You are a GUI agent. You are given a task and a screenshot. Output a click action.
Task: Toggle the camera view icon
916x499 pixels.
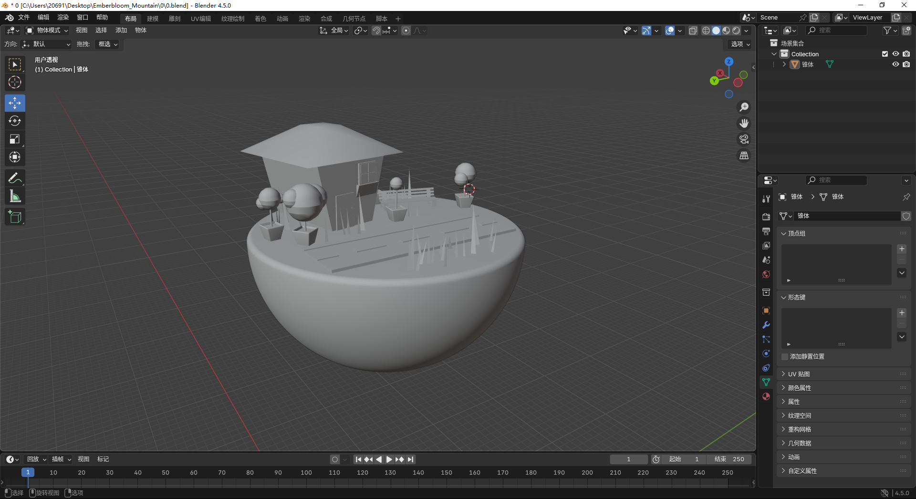click(x=744, y=139)
